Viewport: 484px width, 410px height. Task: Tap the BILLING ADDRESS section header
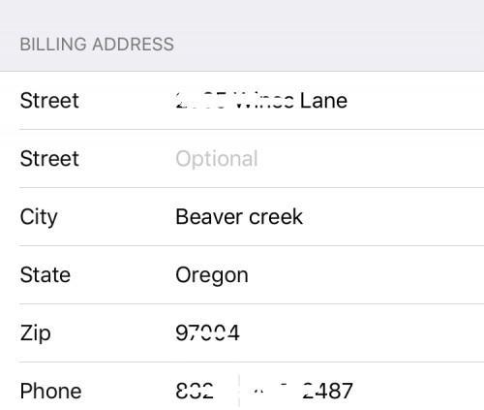pyautogui.click(x=97, y=45)
